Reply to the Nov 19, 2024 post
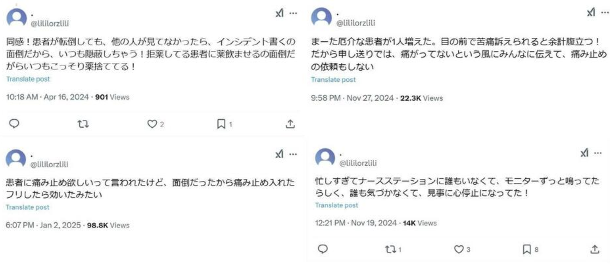The image size is (610, 270). [x=323, y=249]
